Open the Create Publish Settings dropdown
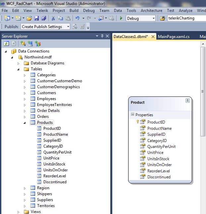This screenshot has width=206, height=214. point(68,26)
